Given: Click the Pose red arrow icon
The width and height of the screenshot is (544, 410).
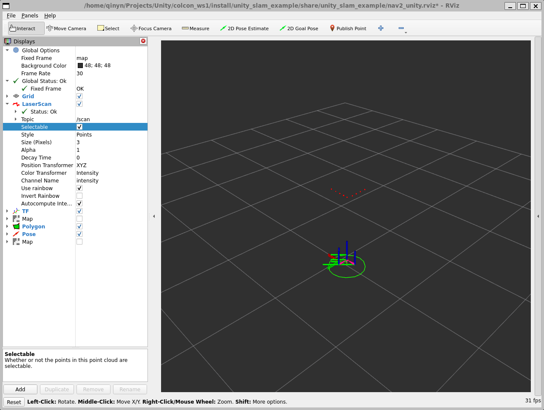Looking at the screenshot, I should point(16,234).
